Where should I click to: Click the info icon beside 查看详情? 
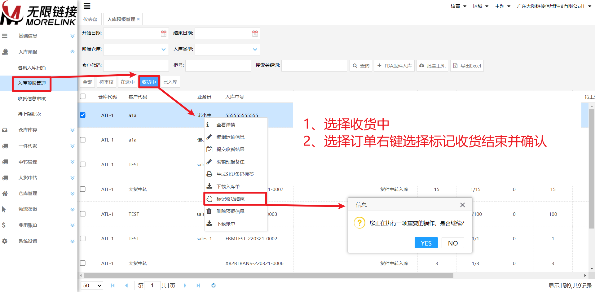208,124
